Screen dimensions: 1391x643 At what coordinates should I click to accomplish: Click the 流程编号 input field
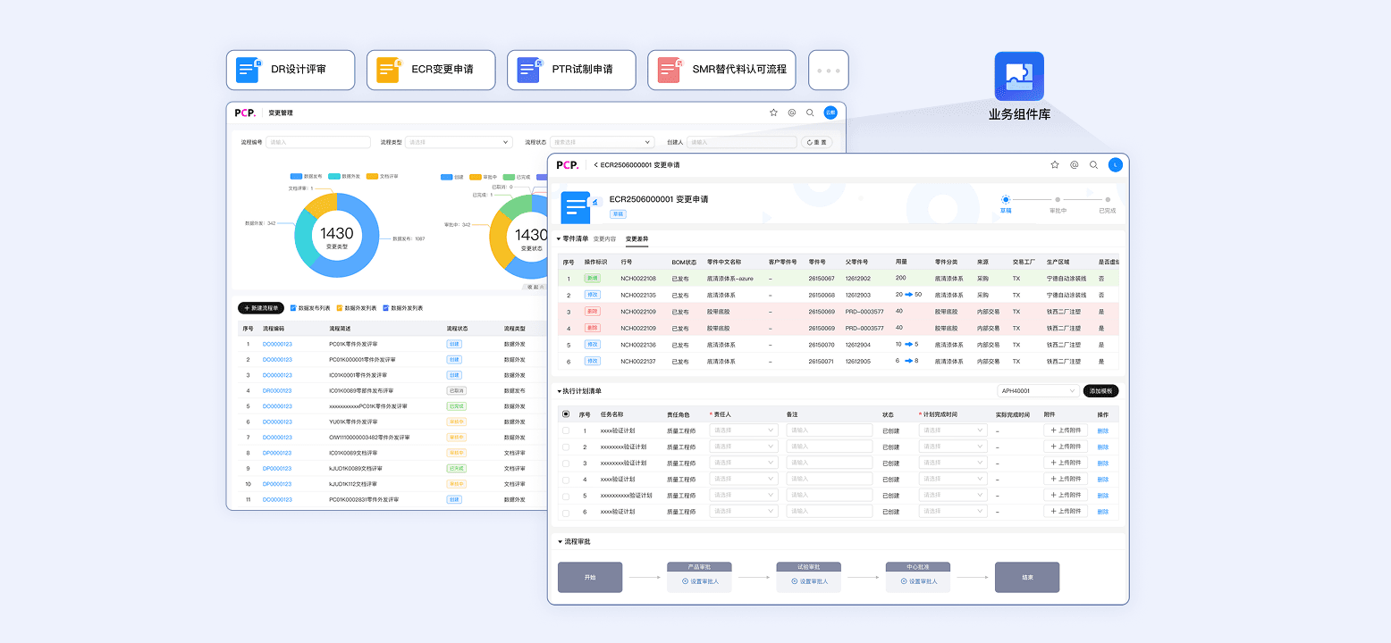point(318,142)
